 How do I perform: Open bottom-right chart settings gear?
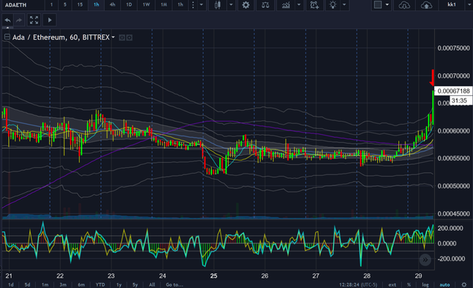464,284
